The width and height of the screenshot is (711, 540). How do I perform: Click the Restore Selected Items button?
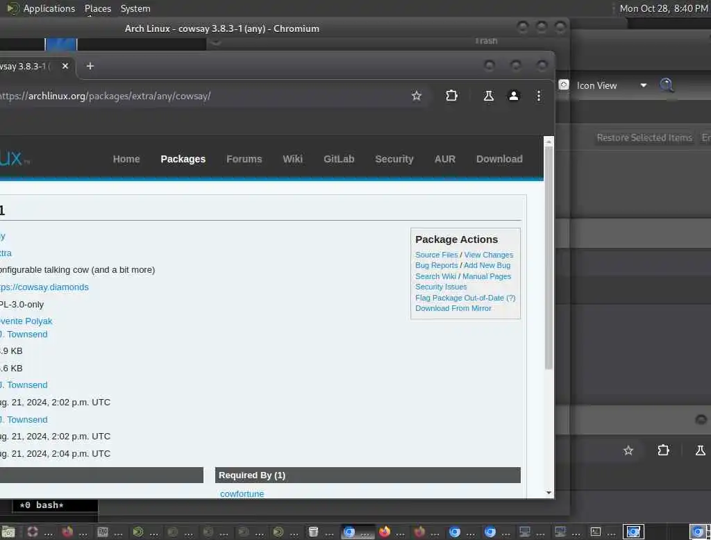coord(644,138)
